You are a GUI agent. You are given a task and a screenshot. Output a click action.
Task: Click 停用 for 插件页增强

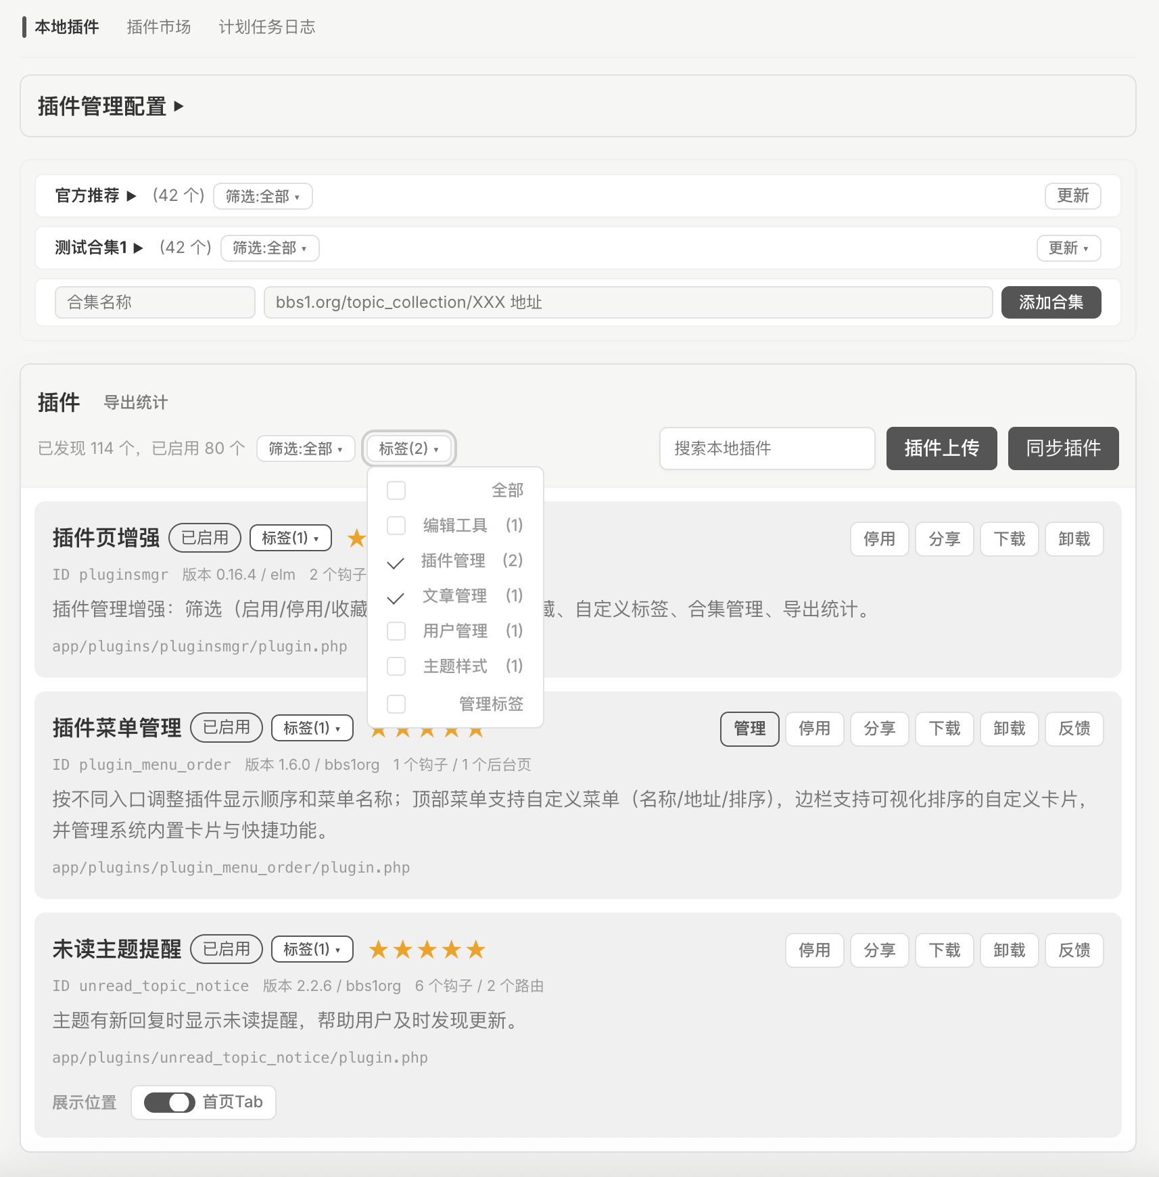[x=880, y=539]
